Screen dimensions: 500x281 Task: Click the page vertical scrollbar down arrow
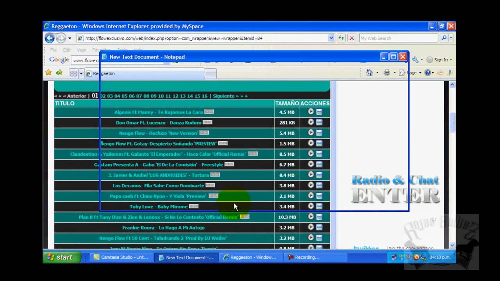tap(452, 245)
